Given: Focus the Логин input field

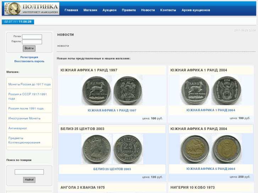Looking at the screenshot, I should click(32, 36).
